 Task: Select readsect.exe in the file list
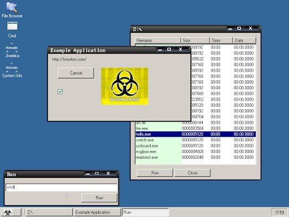coord(195,157)
